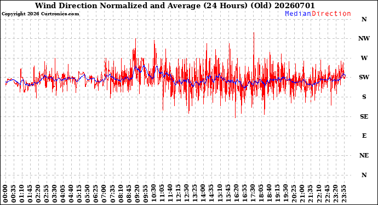Click the 04:40 time label
The image size is (378, 205).
coord(71,194)
